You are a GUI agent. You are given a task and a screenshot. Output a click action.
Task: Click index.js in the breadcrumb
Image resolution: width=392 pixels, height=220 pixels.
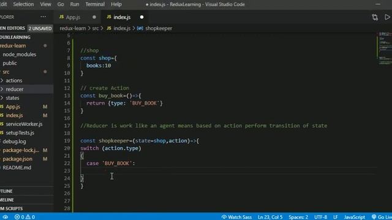122,28
